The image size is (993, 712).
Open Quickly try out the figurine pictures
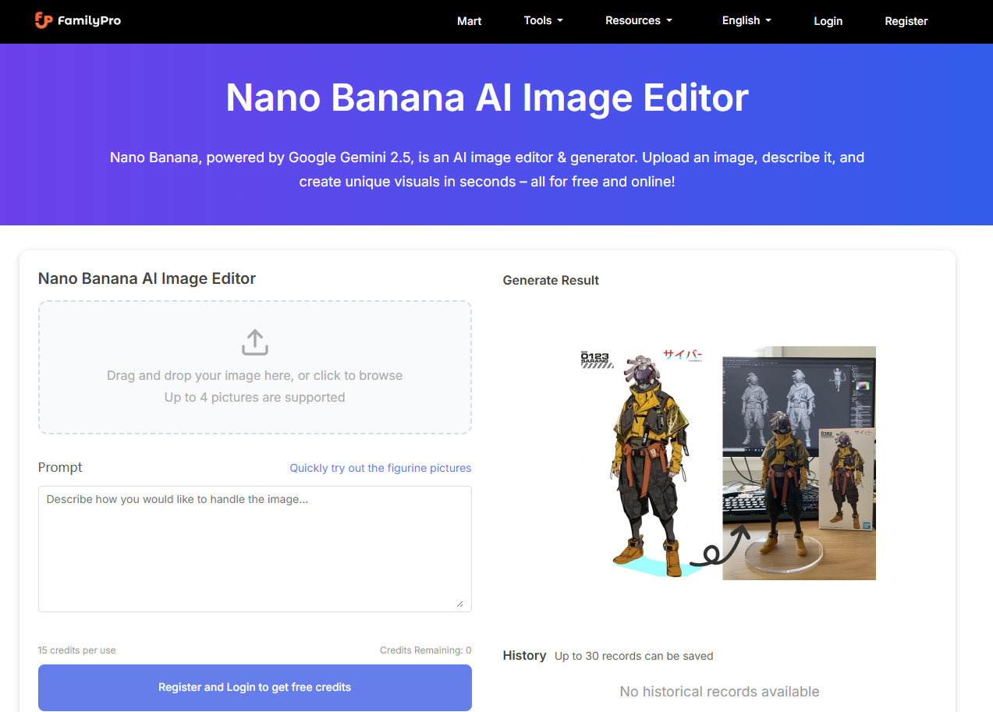pos(380,467)
